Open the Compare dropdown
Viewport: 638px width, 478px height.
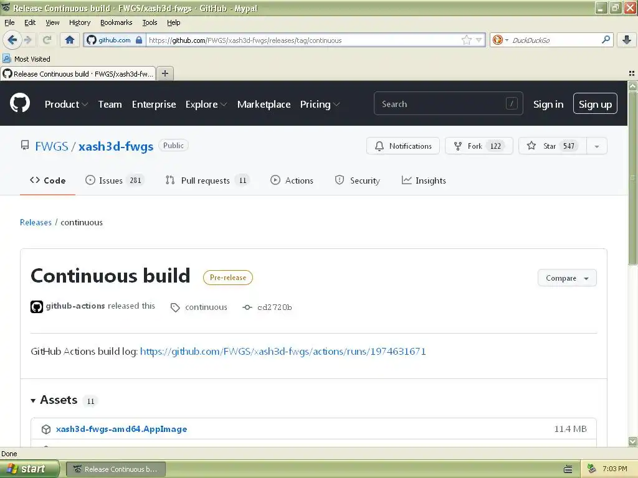(x=567, y=278)
